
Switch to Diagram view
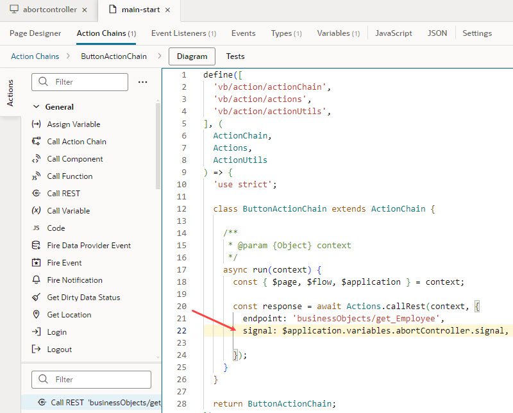pyautogui.click(x=192, y=56)
